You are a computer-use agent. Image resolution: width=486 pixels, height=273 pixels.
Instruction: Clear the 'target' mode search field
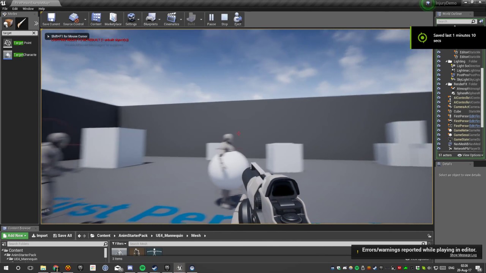(x=34, y=33)
